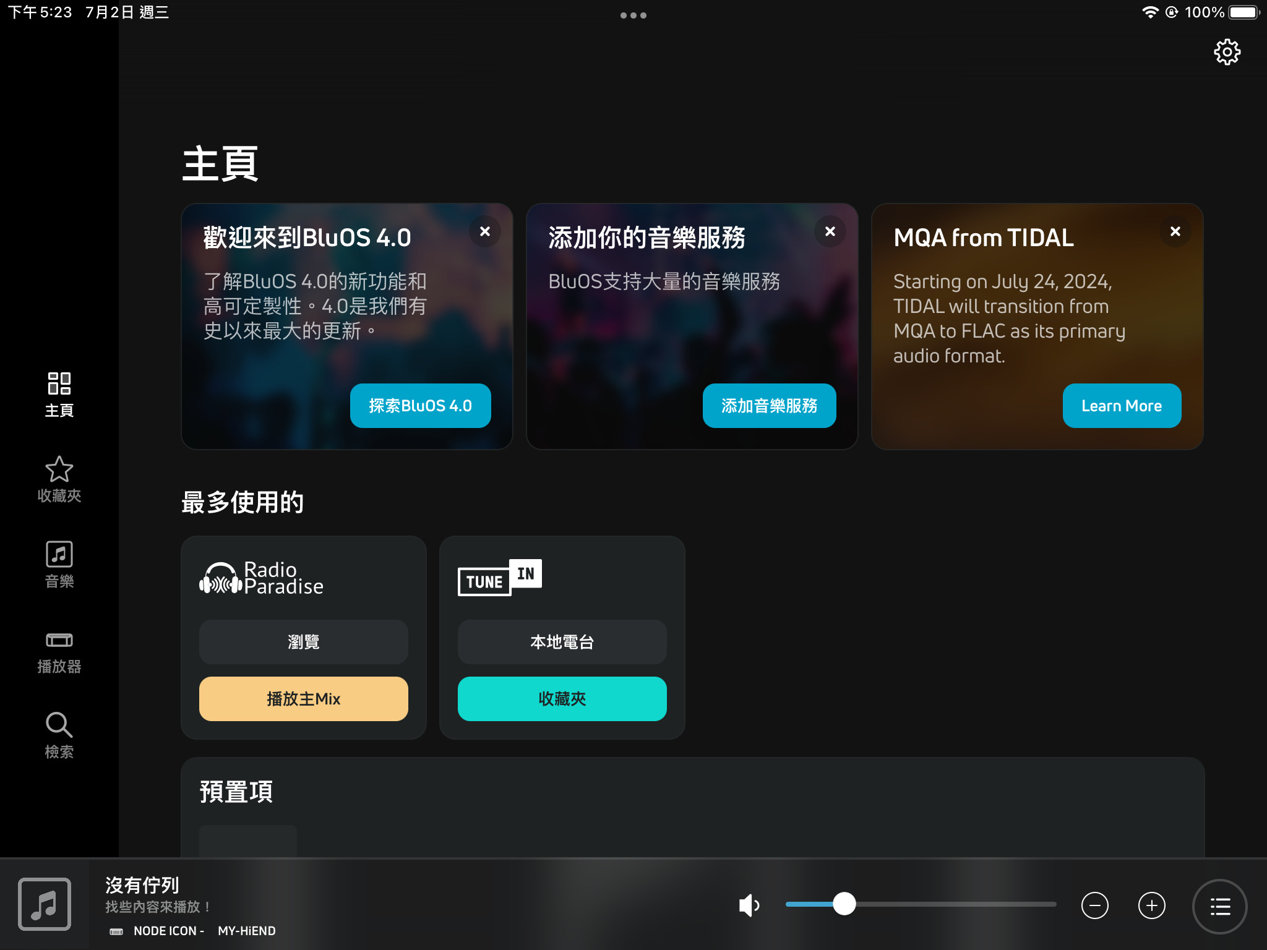The width and height of the screenshot is (1267, 950).
Task: Open 音樂 music section in sidebar
Action: 59,565
